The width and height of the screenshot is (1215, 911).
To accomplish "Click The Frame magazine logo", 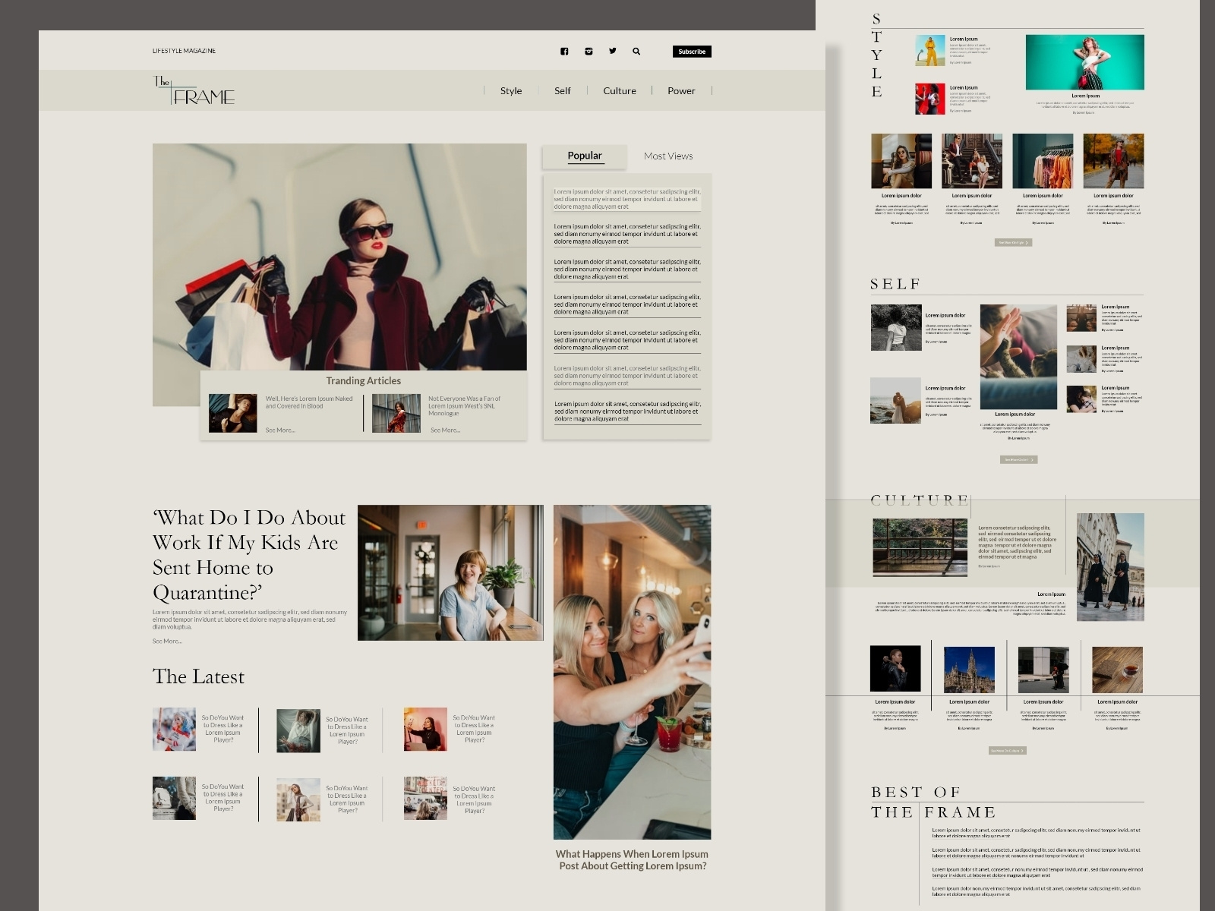I will coord(192,90).
